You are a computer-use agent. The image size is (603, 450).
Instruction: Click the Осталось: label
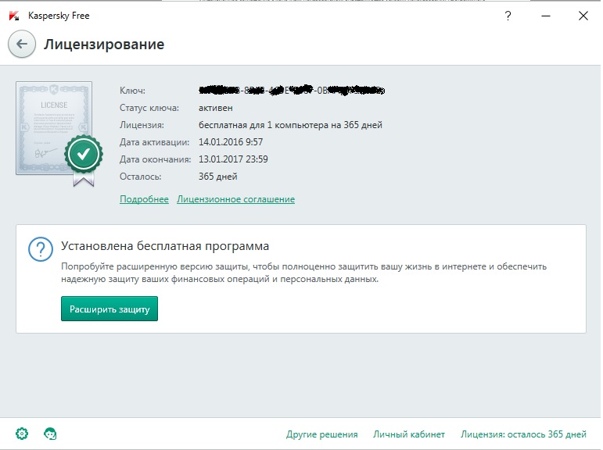tap(140, 177)
